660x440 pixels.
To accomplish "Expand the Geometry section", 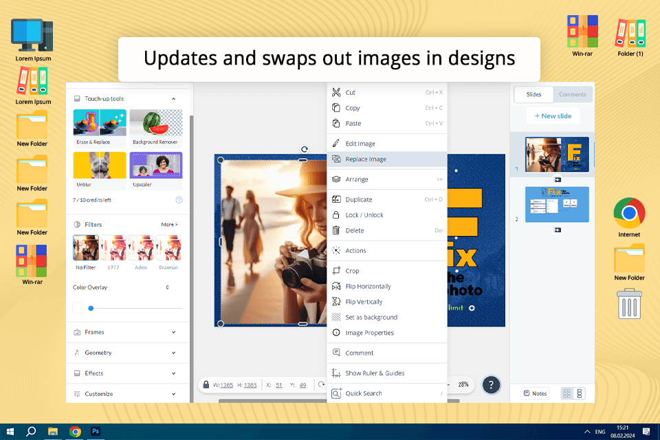I will point(128,353).
